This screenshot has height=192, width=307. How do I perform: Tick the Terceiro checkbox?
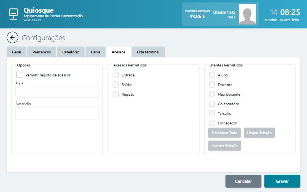pyautogui.click(x=212, y=113)
